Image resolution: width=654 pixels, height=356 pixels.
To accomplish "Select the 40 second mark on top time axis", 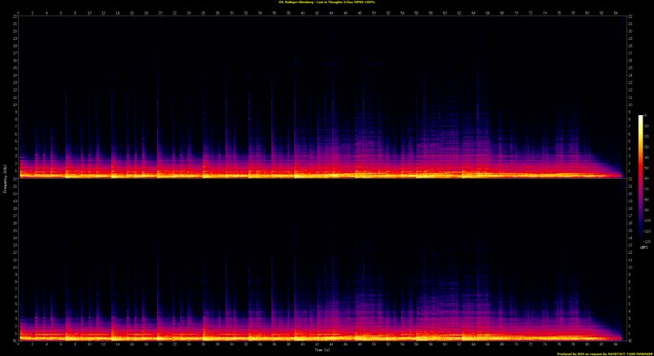I will pos(303,13).
